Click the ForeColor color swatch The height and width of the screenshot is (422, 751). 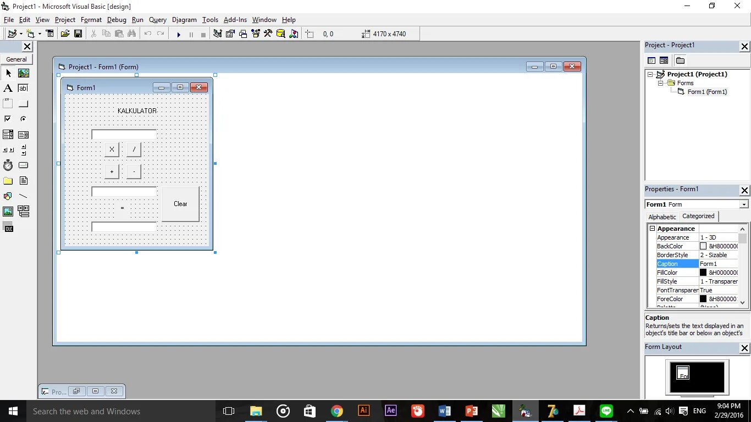(703, 299)
